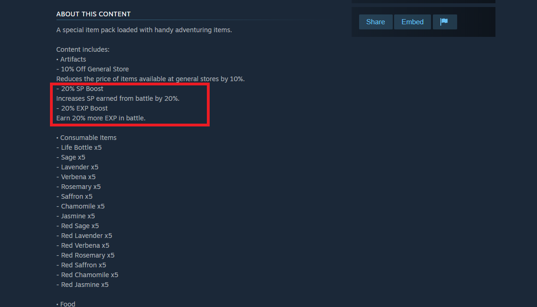Click the 'Lavender x5' list entry
The width and height of the screenshot is (537, 307).
click(x=78, y=167)
